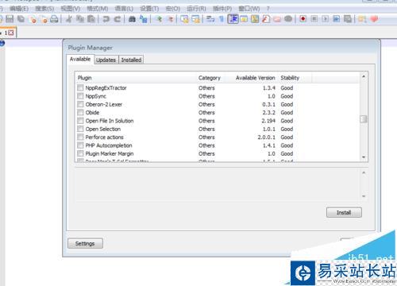Tick the Oberon-2 Lexer checkbox
The image size is (397, 286).
(80, 104)
